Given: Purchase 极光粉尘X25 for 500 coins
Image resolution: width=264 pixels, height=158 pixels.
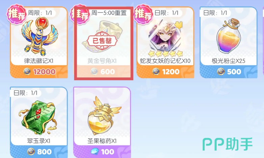Looking at the screenshot, I should 229,72.
